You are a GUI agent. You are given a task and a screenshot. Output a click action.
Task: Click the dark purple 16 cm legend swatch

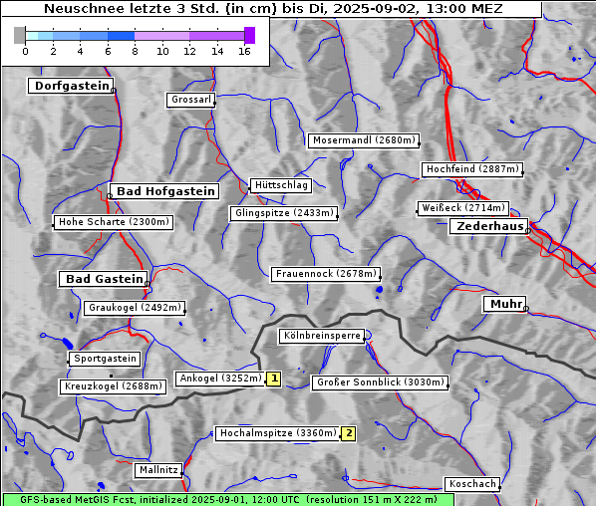click(249, 35)
